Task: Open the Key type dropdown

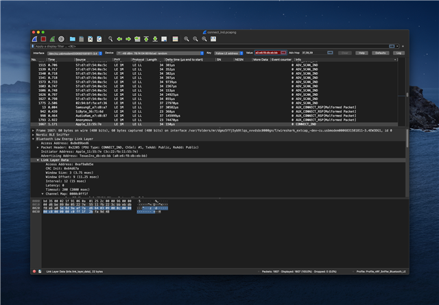Action: 228,53
